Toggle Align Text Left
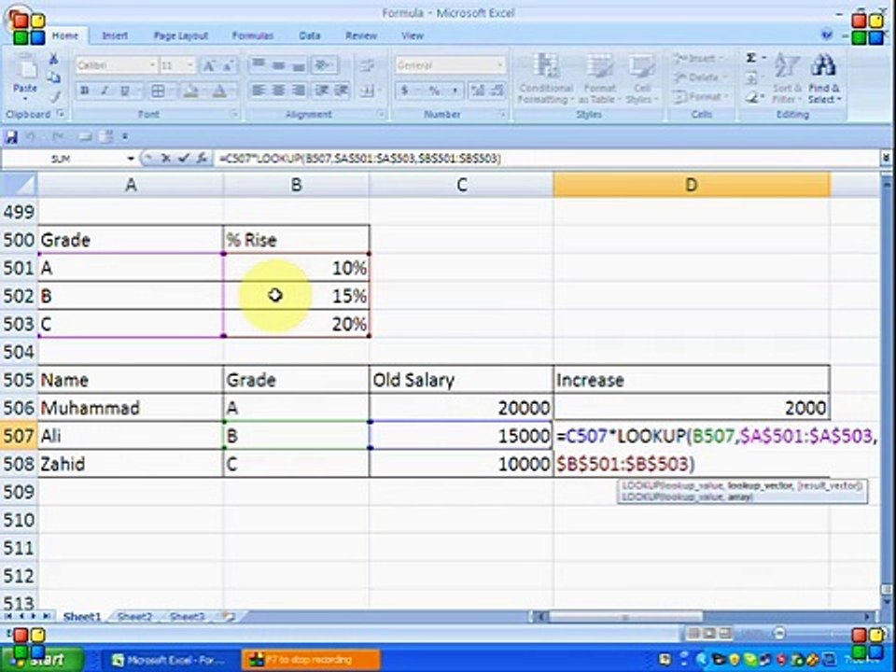Viewport: 896px width, 672px height. (x=259, y=91)
